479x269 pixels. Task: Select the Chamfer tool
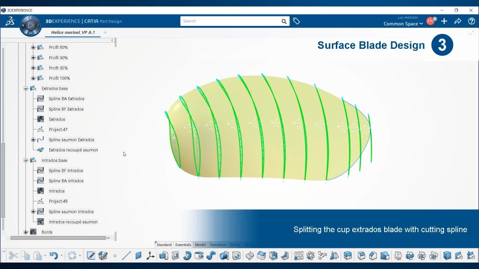tap(373, 256)
